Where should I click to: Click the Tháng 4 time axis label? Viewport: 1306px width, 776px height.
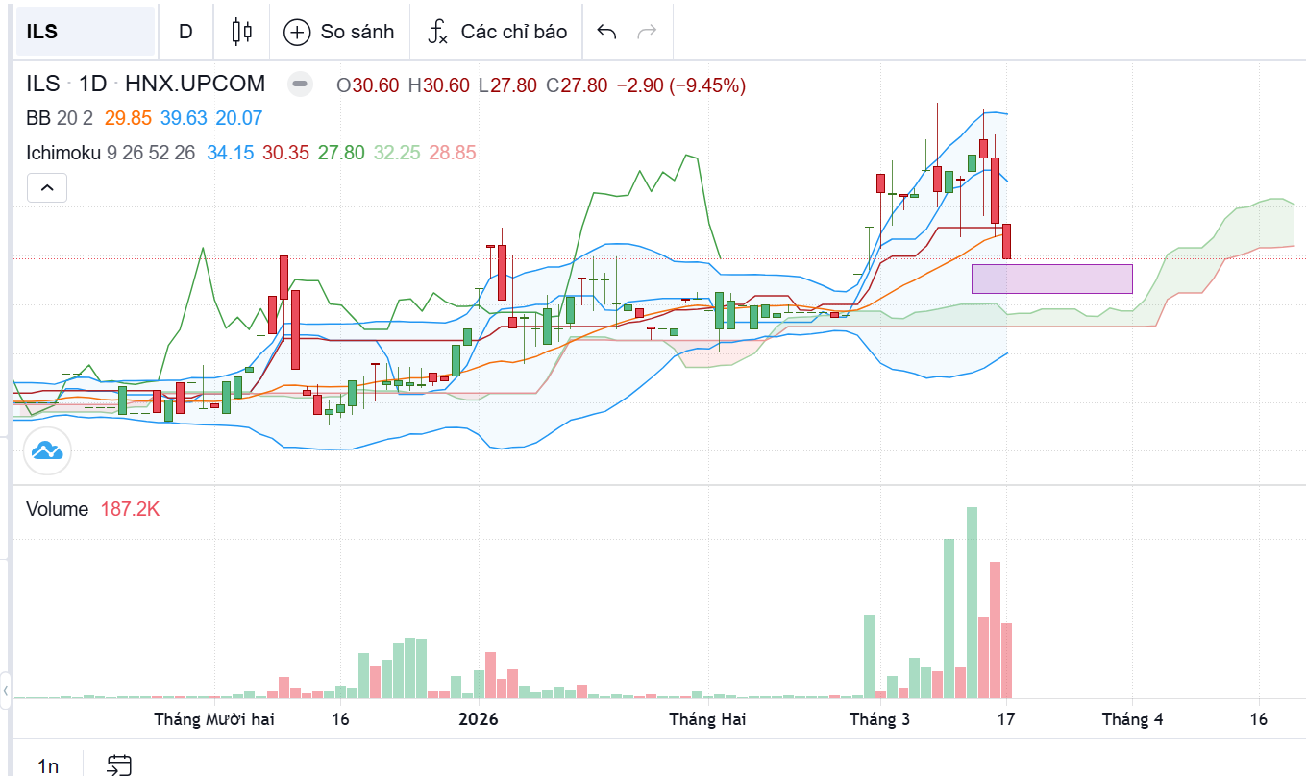point(1132,719)
